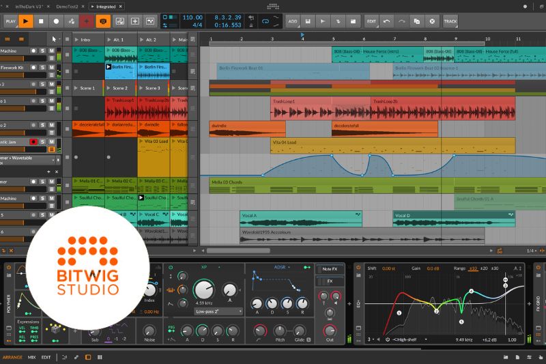This screenshot has width=546, height=364.
Task: Open the Low-pass filter type dropdown
Action: (218, 311)
